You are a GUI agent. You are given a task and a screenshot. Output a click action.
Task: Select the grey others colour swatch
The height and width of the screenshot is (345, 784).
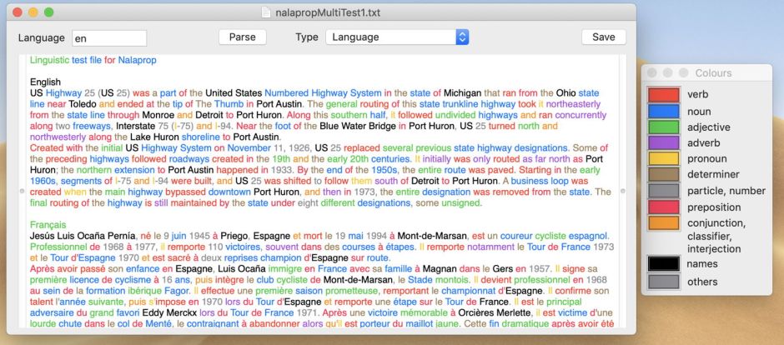pyautogui.click(x=664, y=282)
